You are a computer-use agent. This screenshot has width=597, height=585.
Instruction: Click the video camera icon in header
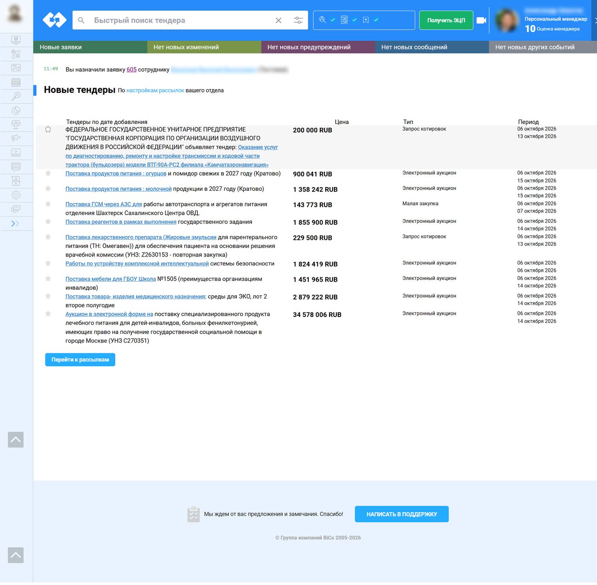click(481, 20)
